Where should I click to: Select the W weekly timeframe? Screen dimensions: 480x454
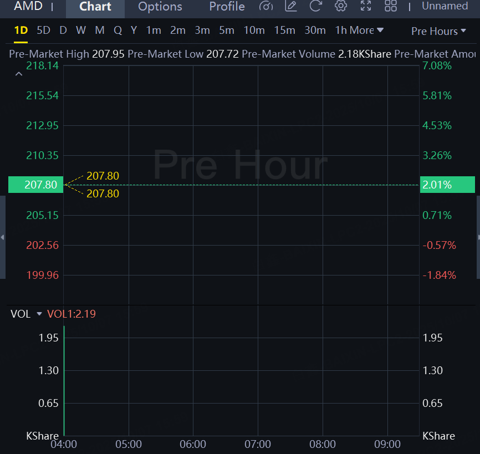tap(81, 30)
